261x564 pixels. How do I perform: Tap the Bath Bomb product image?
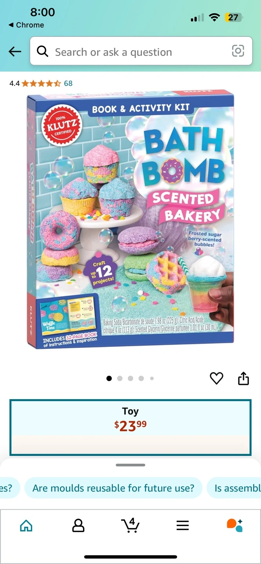point(130,219)
